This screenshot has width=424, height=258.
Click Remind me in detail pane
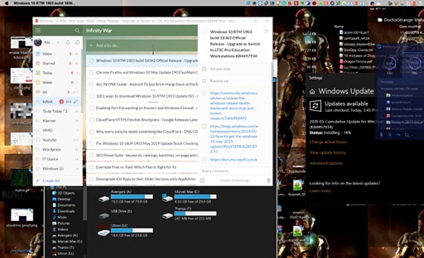coord(219,81)
